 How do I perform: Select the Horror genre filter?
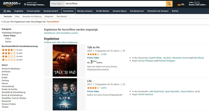tap(5, 83)
